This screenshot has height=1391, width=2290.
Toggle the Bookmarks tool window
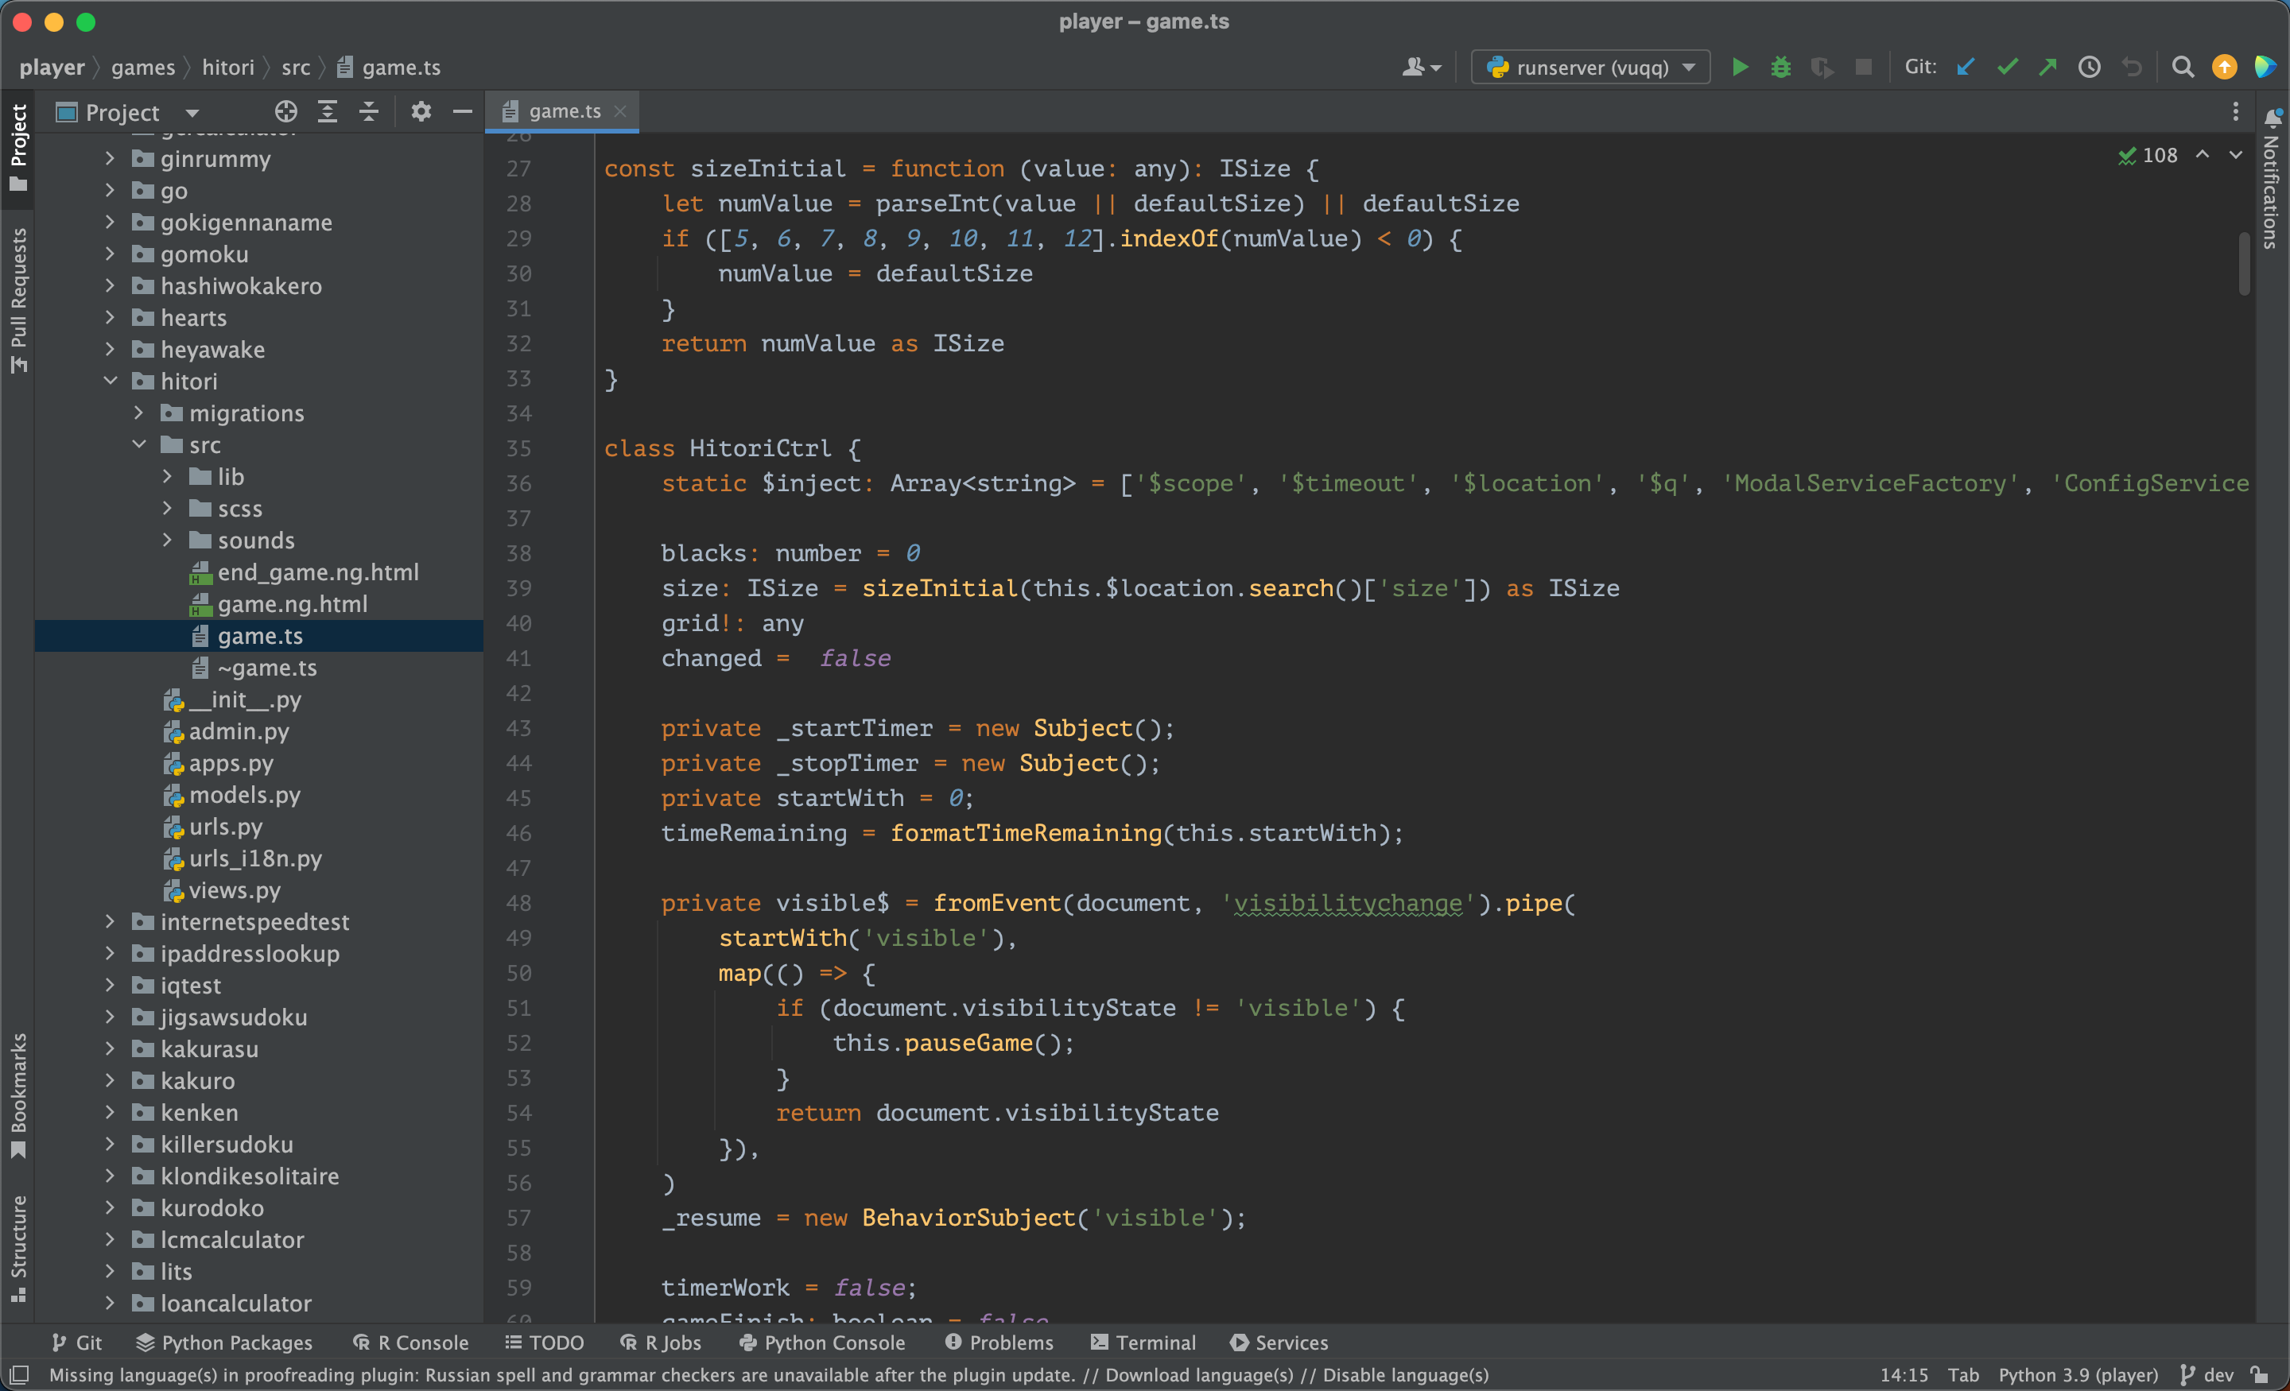18,1095
